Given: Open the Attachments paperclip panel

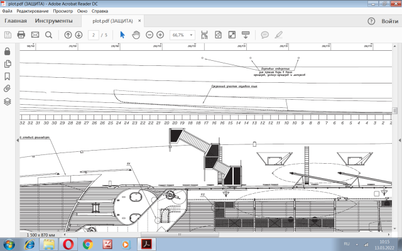Looking at the screenshot, I should pyautogui.click(x=8, y=88).
